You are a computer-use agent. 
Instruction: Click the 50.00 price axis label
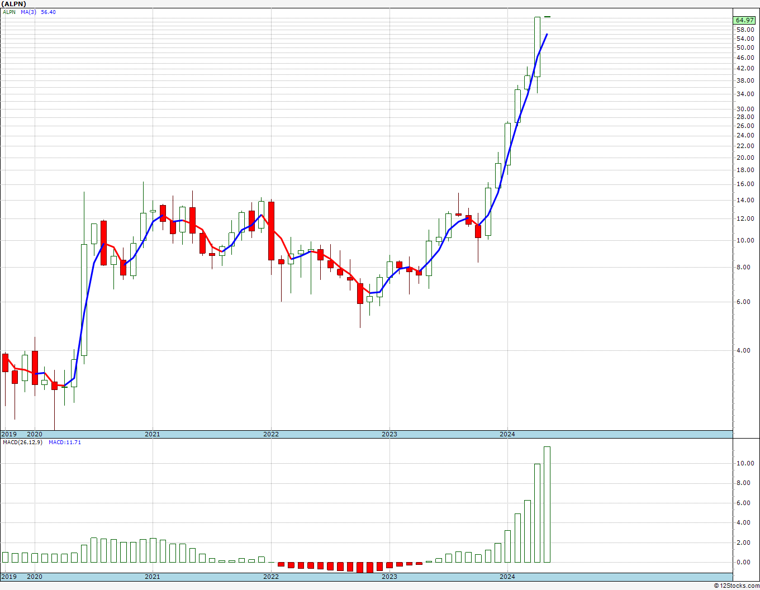point(745,48)
